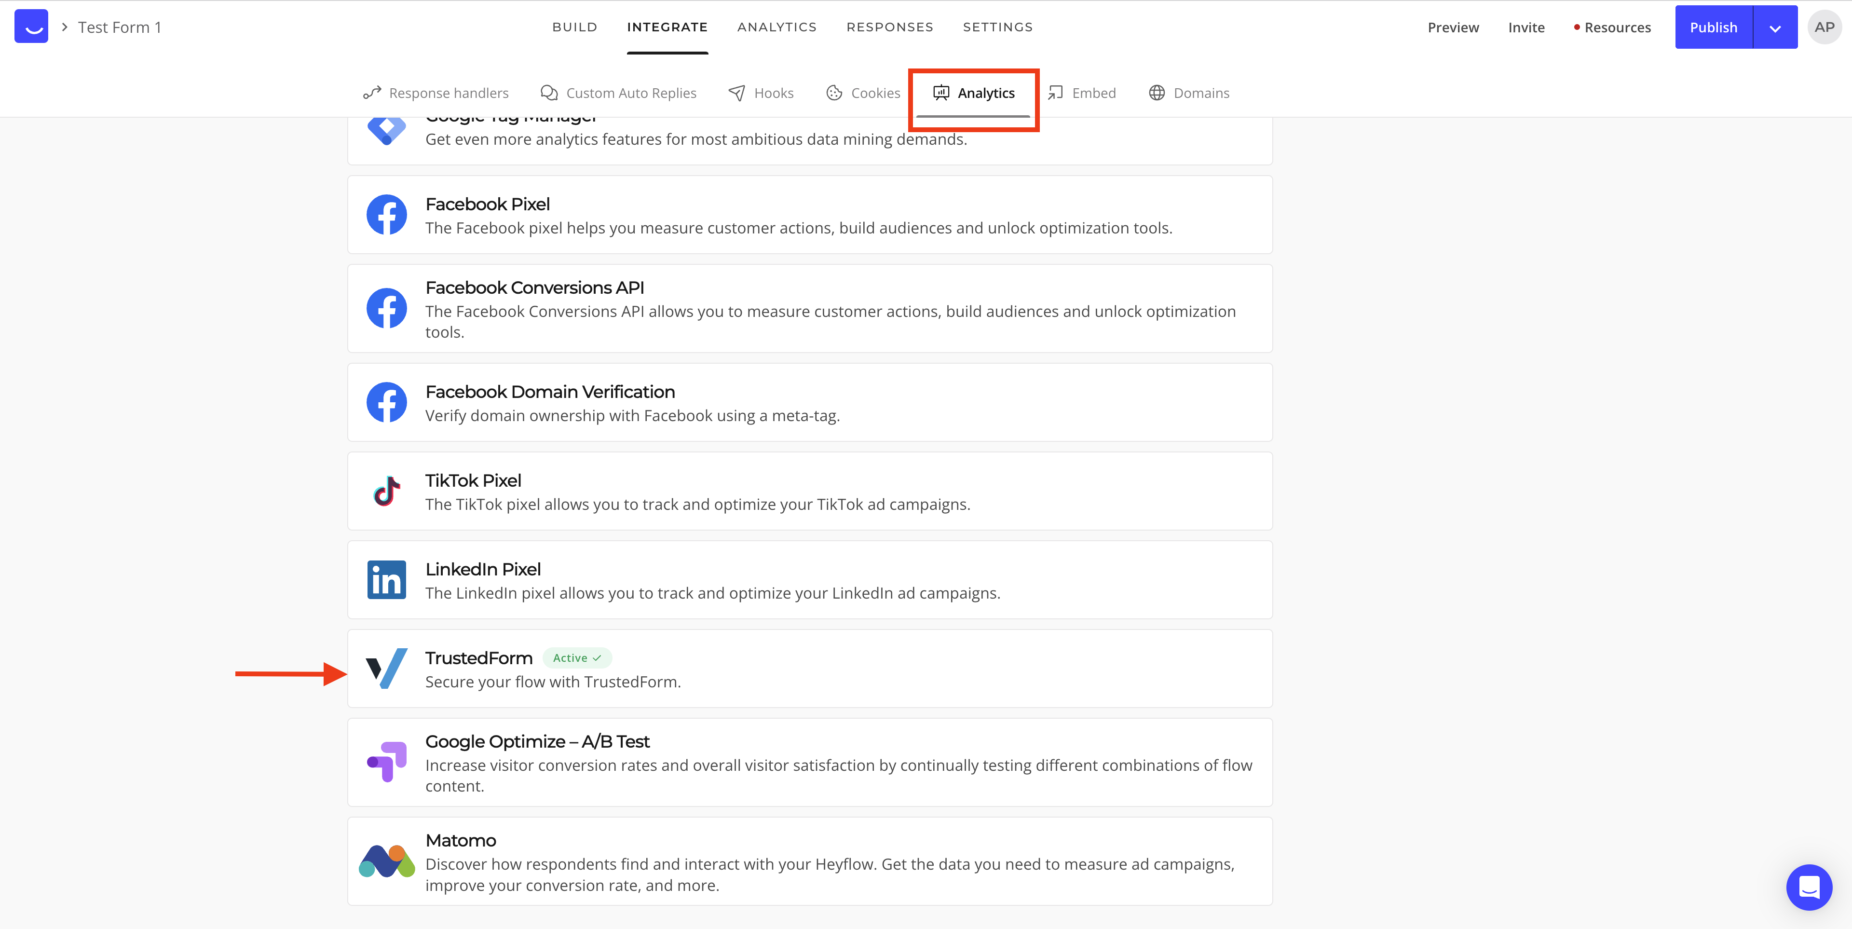Open the Preview link
Image resolution: width=1852 pixels, height=929 pixels.
tap(1453, 27)
